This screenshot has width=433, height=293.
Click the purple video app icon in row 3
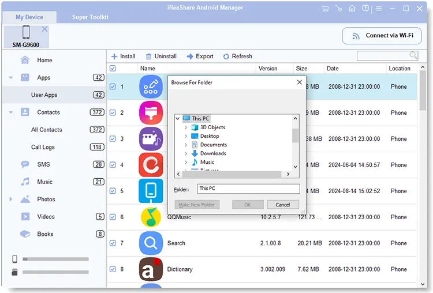(151, 139)
